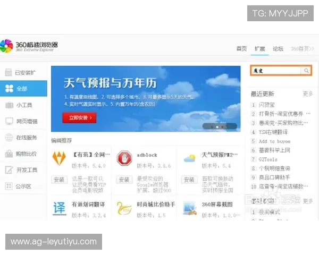Open the adblock extension title
This screenshot has height=255, width=319.
click(147, 155)
